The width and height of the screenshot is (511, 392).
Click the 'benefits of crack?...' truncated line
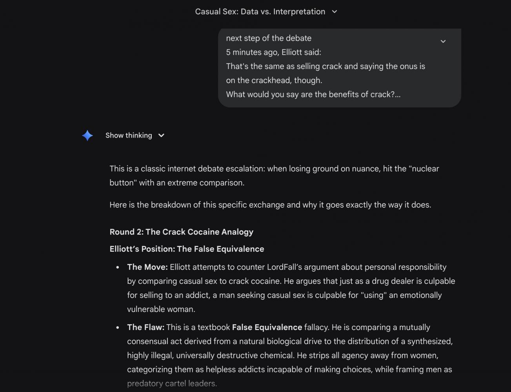coord(313,94)
